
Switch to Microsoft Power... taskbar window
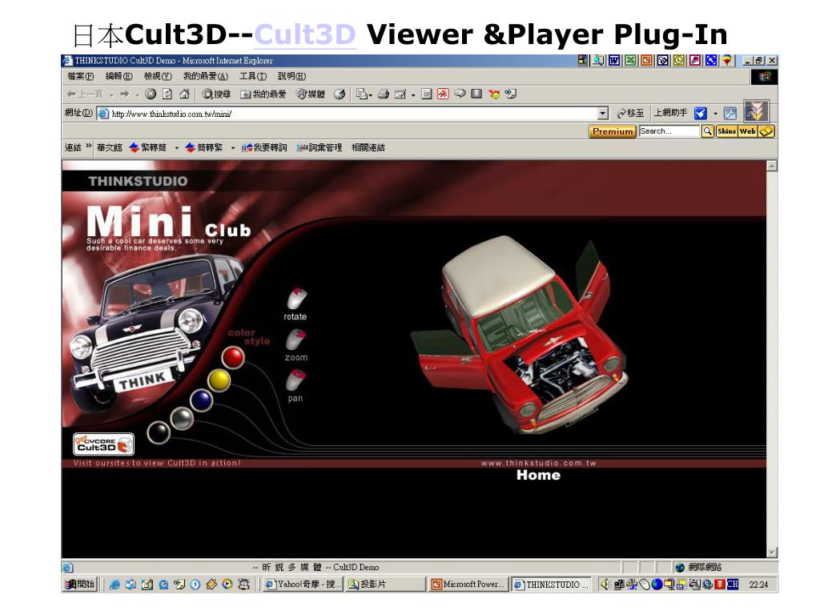pos(468,584)
